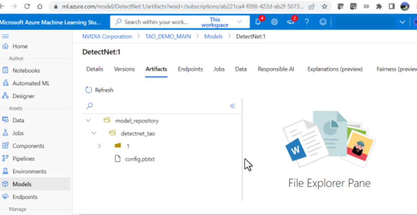The width and height of the screenshot is (417, 215).
Task: Open settings gear in header
Action: coord(275,22)
